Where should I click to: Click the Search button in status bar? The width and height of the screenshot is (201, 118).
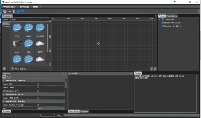coord(59,115)
